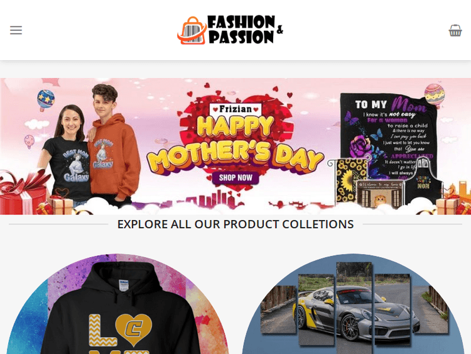471x354 pixels.
Task: Click the orange shopping bag logo icon
Action: [192, 30]
